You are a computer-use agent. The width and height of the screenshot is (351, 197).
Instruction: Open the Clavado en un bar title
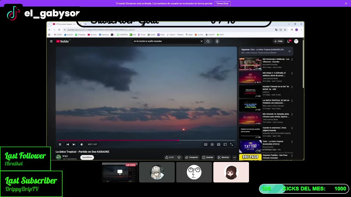tap(276, 88)
